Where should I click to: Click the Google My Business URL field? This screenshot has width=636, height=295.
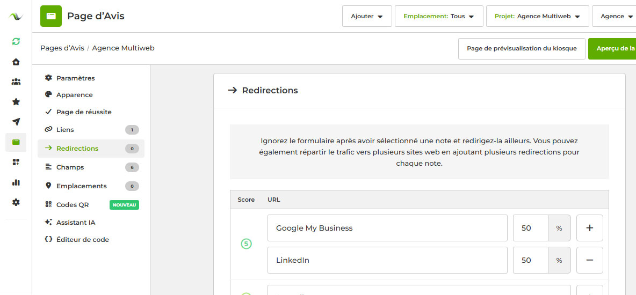pyautogui.click(x=387, y=228)
